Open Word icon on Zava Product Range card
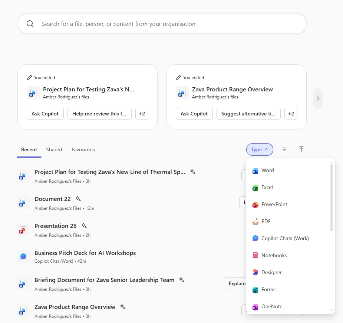 [x=182, y=93]
